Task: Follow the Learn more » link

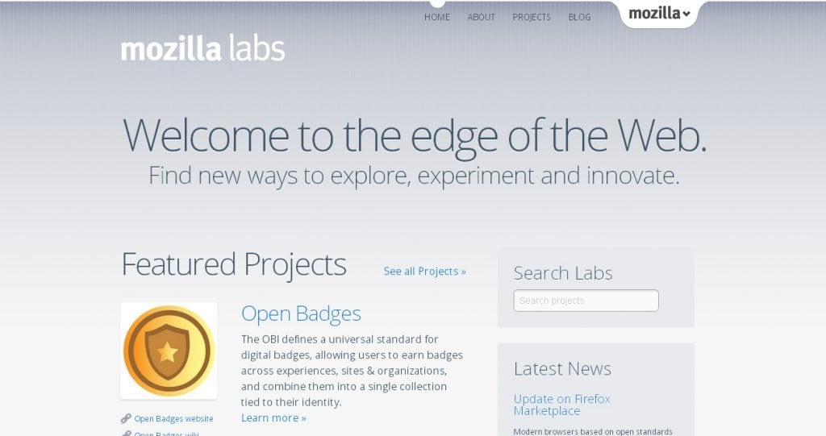Action: [273, 417]
